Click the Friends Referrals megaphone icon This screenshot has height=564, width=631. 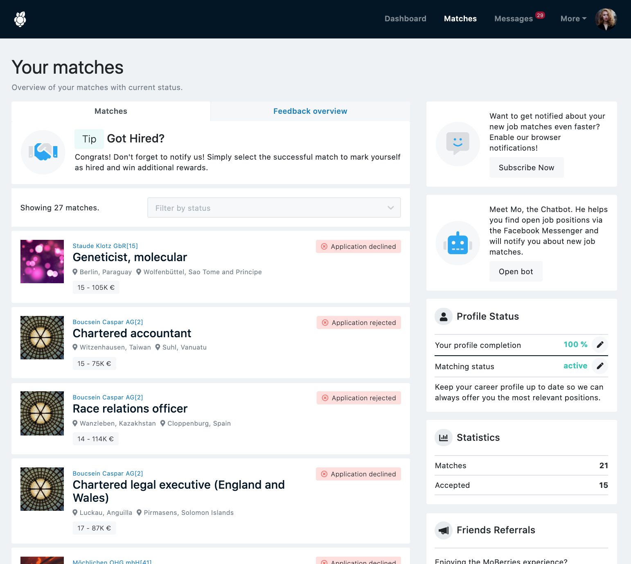coord(444,530)
